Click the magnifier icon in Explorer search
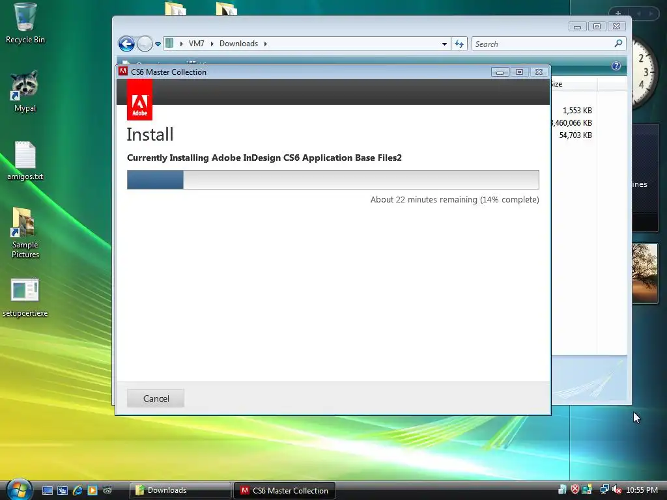 point(619,44)
